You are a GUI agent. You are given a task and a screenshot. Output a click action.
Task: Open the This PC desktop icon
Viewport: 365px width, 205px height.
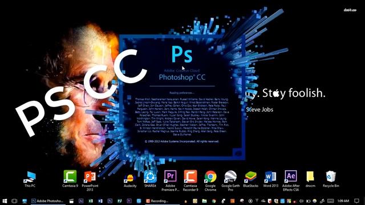30,179
